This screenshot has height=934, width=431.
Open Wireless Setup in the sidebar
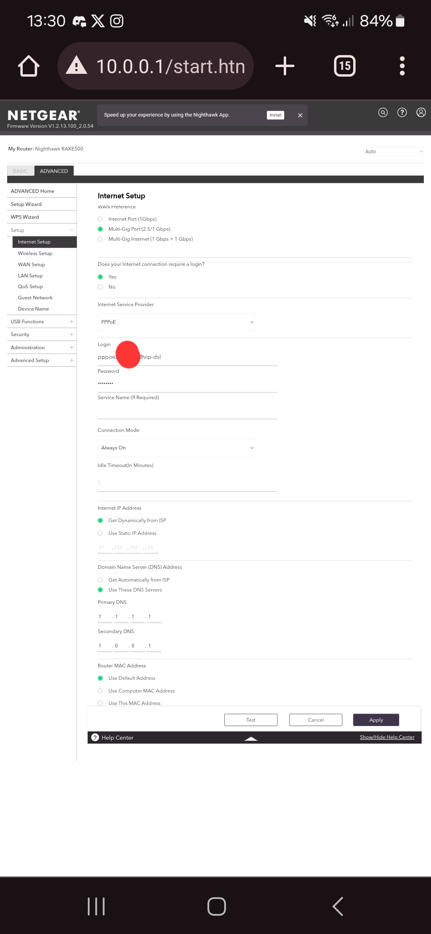[35, 253]
